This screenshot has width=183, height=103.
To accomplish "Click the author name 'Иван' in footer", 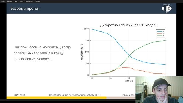I will point(125,95).
